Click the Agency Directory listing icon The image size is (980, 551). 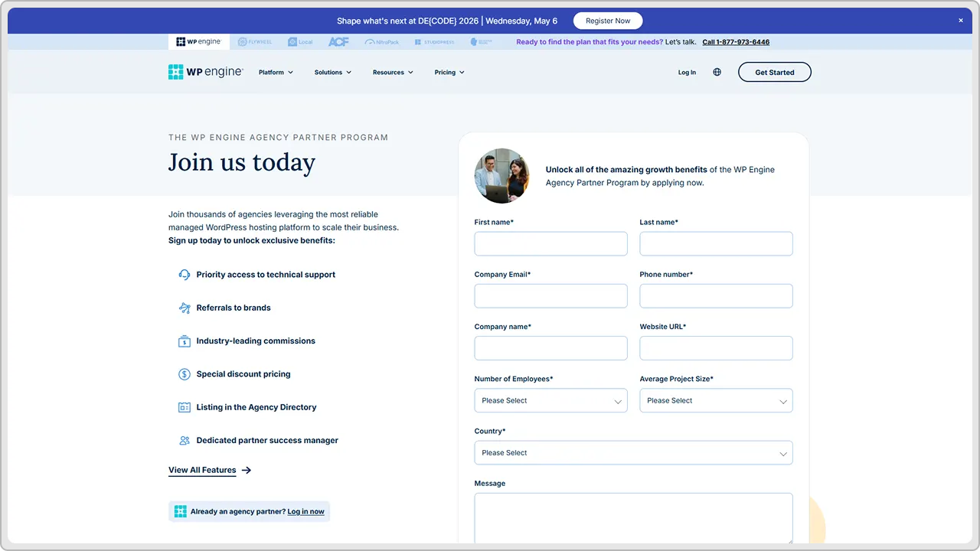pyautogui.click(x=185, y=407)
